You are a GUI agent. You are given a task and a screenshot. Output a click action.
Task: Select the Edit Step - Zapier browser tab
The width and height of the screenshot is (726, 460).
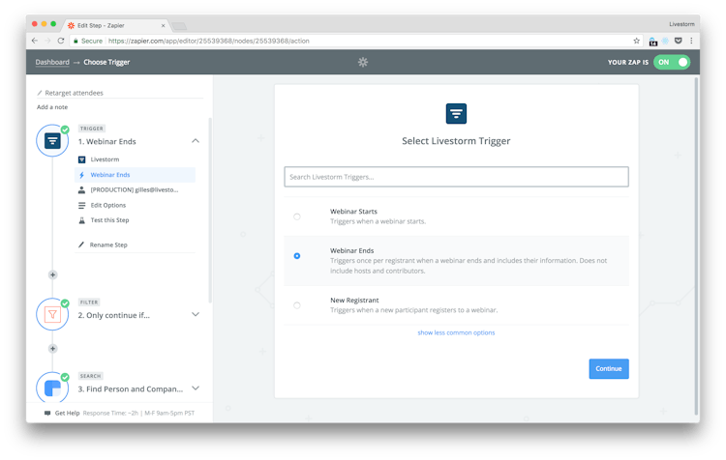pos(116,25)
